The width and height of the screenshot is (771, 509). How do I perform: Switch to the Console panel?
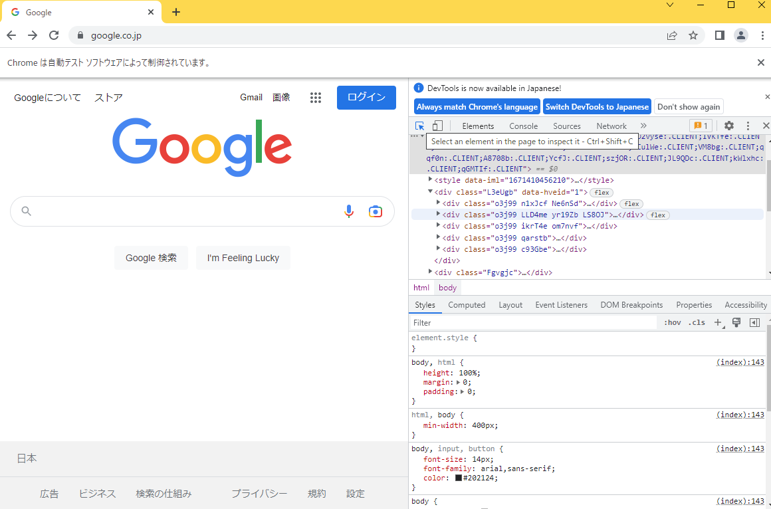point(523,126)
